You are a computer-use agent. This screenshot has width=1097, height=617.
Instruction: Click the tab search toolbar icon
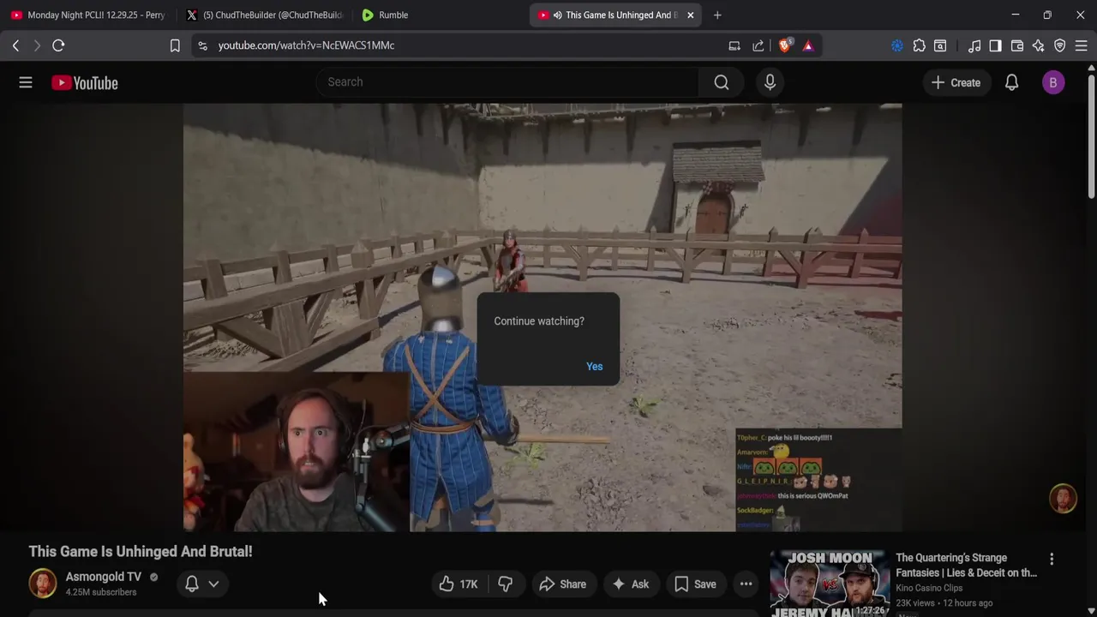point(940,45)
